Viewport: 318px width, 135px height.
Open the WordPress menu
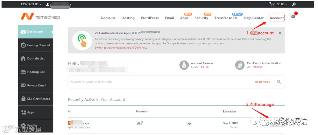(150, 18)
